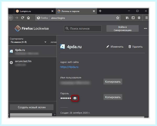Click the browser back arrow
157x126 pixels.
[11, 18]
